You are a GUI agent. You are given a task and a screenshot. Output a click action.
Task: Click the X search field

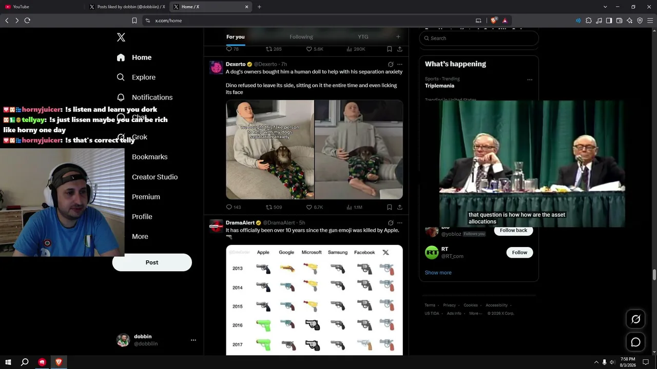[x=479, y=38]
